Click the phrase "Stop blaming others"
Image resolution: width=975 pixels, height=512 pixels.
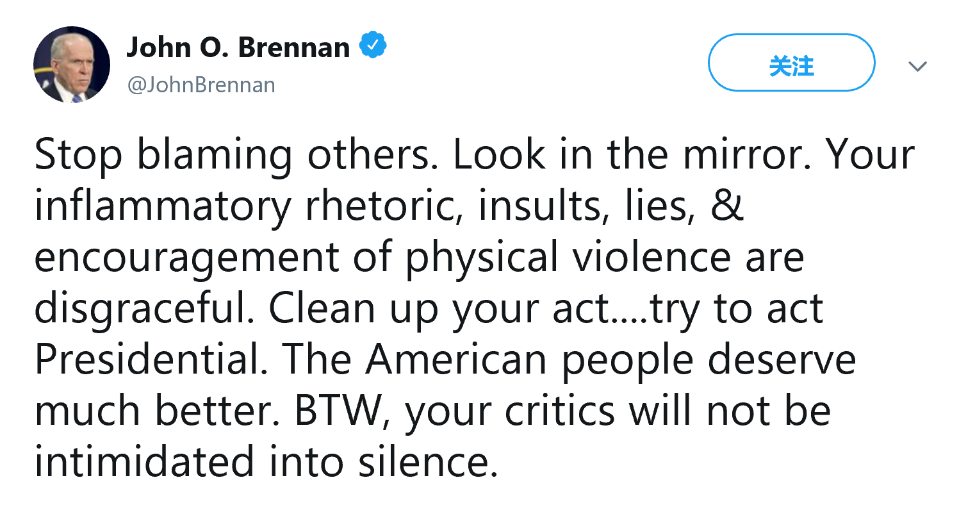coord(233,155)
